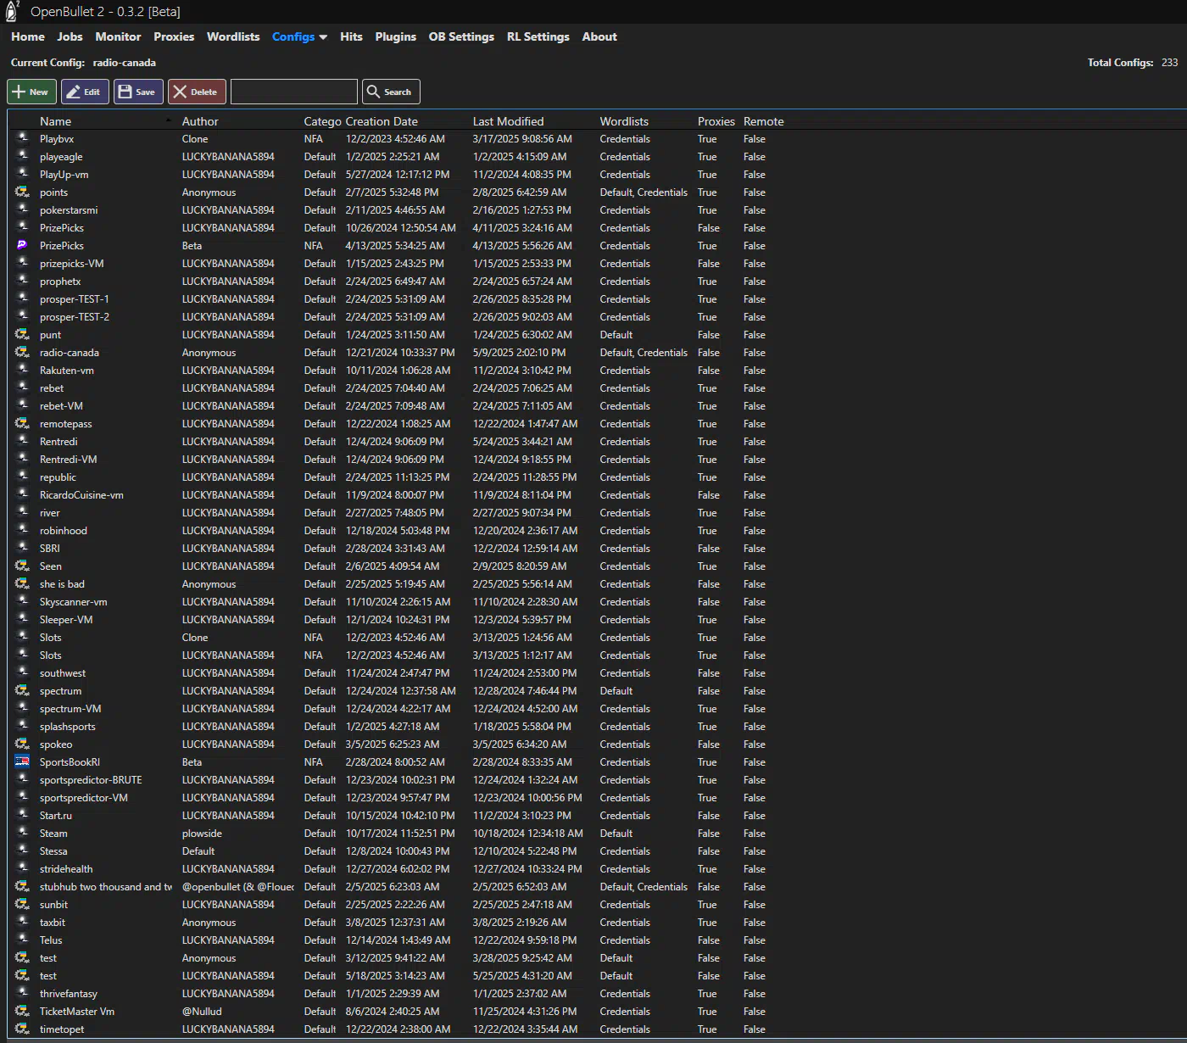Sort by Creation Date column header

382,121
